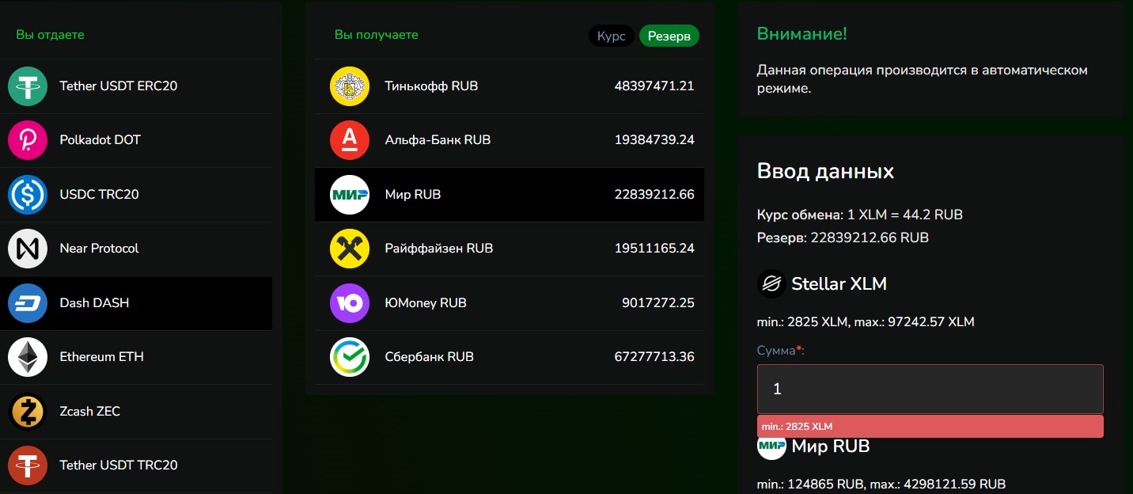Image resolution: width=1133 pixels, height=494 pixels.
Task: Select USDC TRC20 currency row
Action: (136, 194)
